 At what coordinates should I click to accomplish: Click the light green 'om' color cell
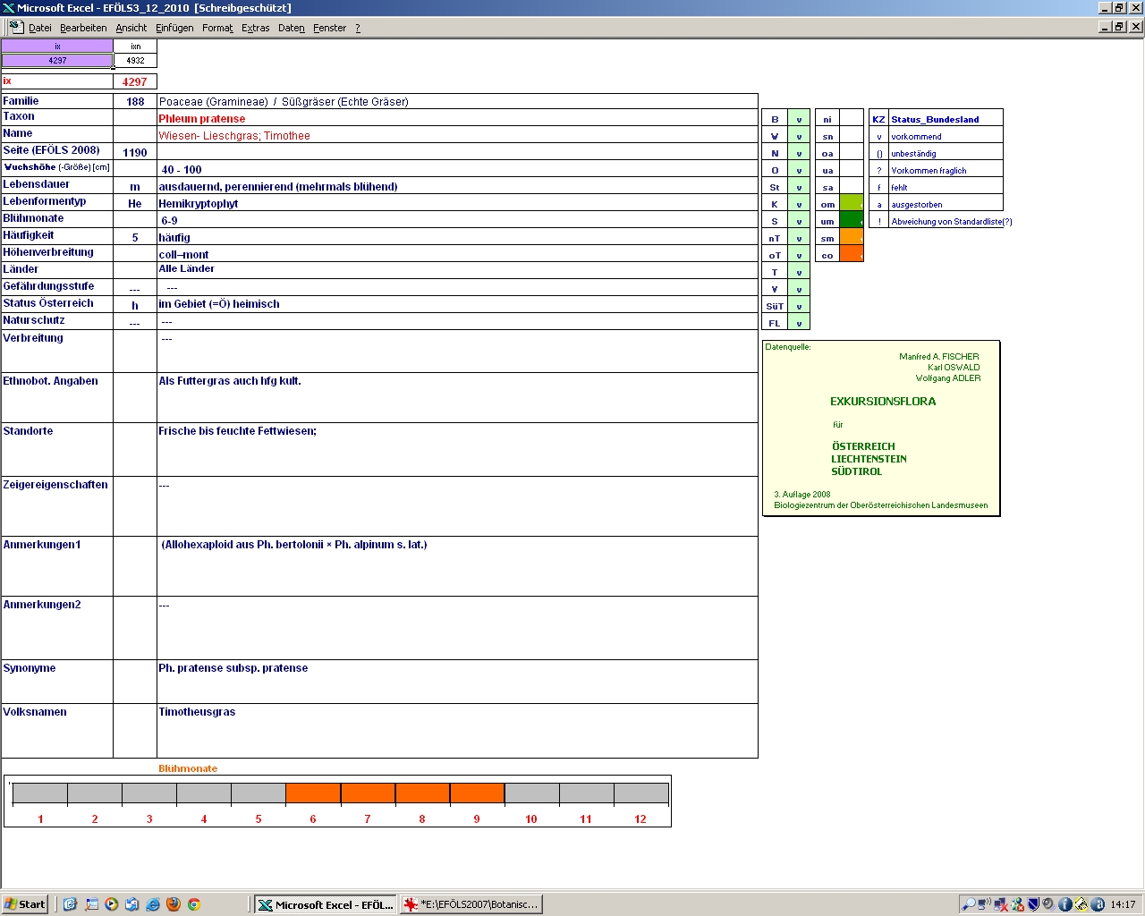pyautogui.click(x=852, y=204)
